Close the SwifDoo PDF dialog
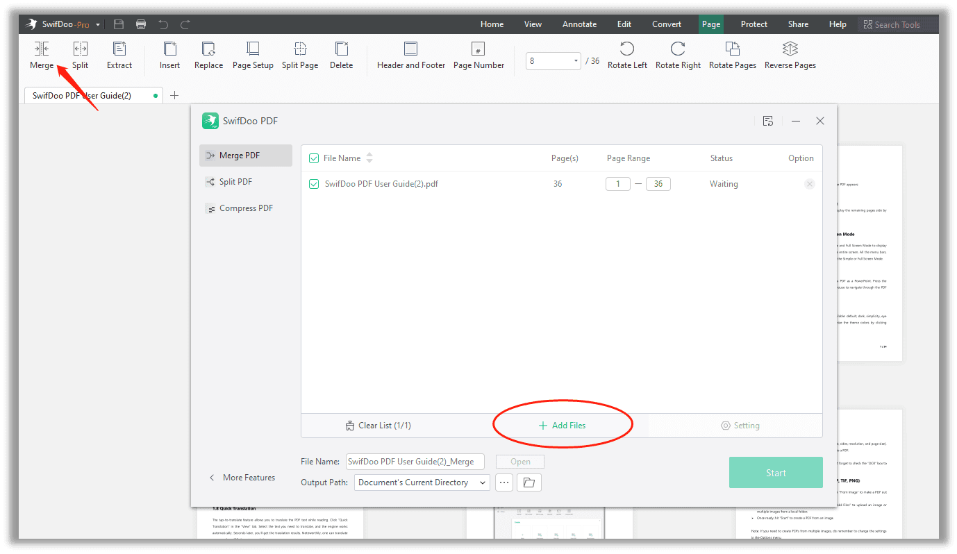Image resolution: width=957 pixels, height=554 pixels. tap(820, 121)
